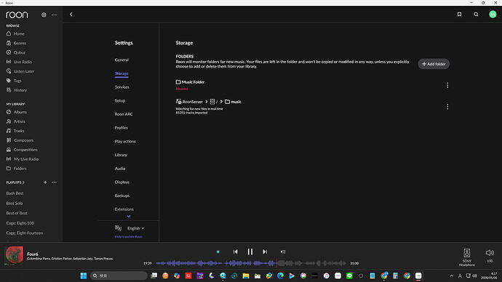The width and height of the screenshot is (502, 282).
Task: Expand the Playlists header chevron
Action: pos(23,182)
